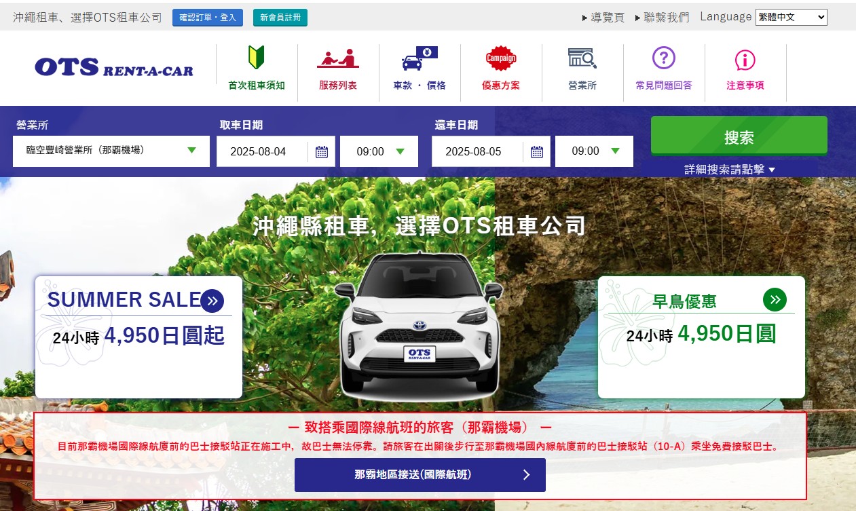
Task: Click 注意事項 menu label
Action: point(745,86)
